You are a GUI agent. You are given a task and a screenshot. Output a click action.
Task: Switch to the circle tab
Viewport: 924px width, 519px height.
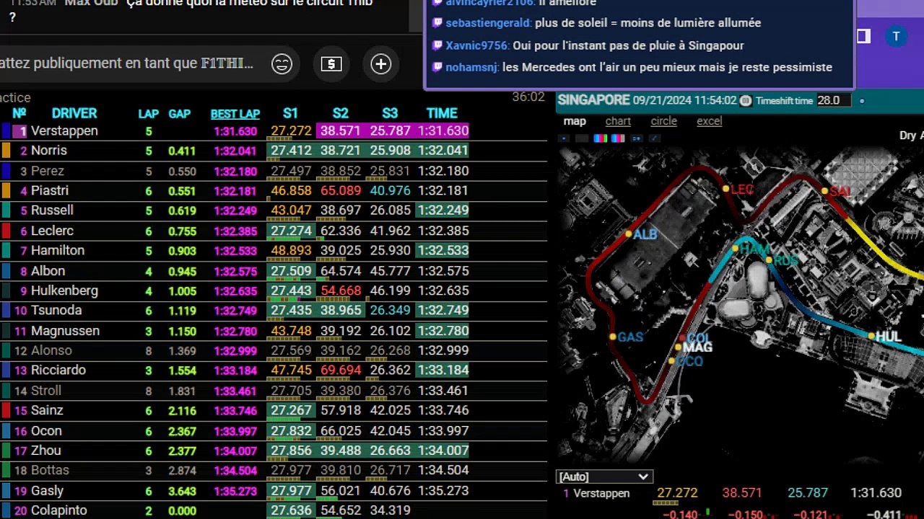pyautogui.click(x=663, y=121)
